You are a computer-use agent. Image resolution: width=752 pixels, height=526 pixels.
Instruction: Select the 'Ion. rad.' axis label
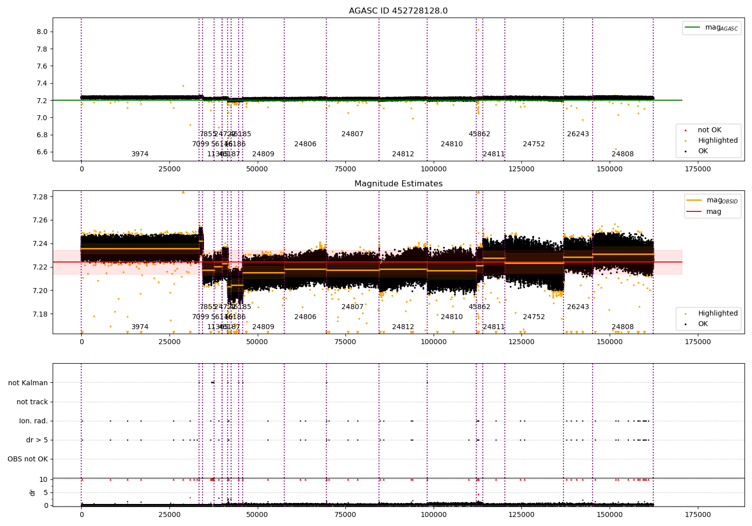34,421
